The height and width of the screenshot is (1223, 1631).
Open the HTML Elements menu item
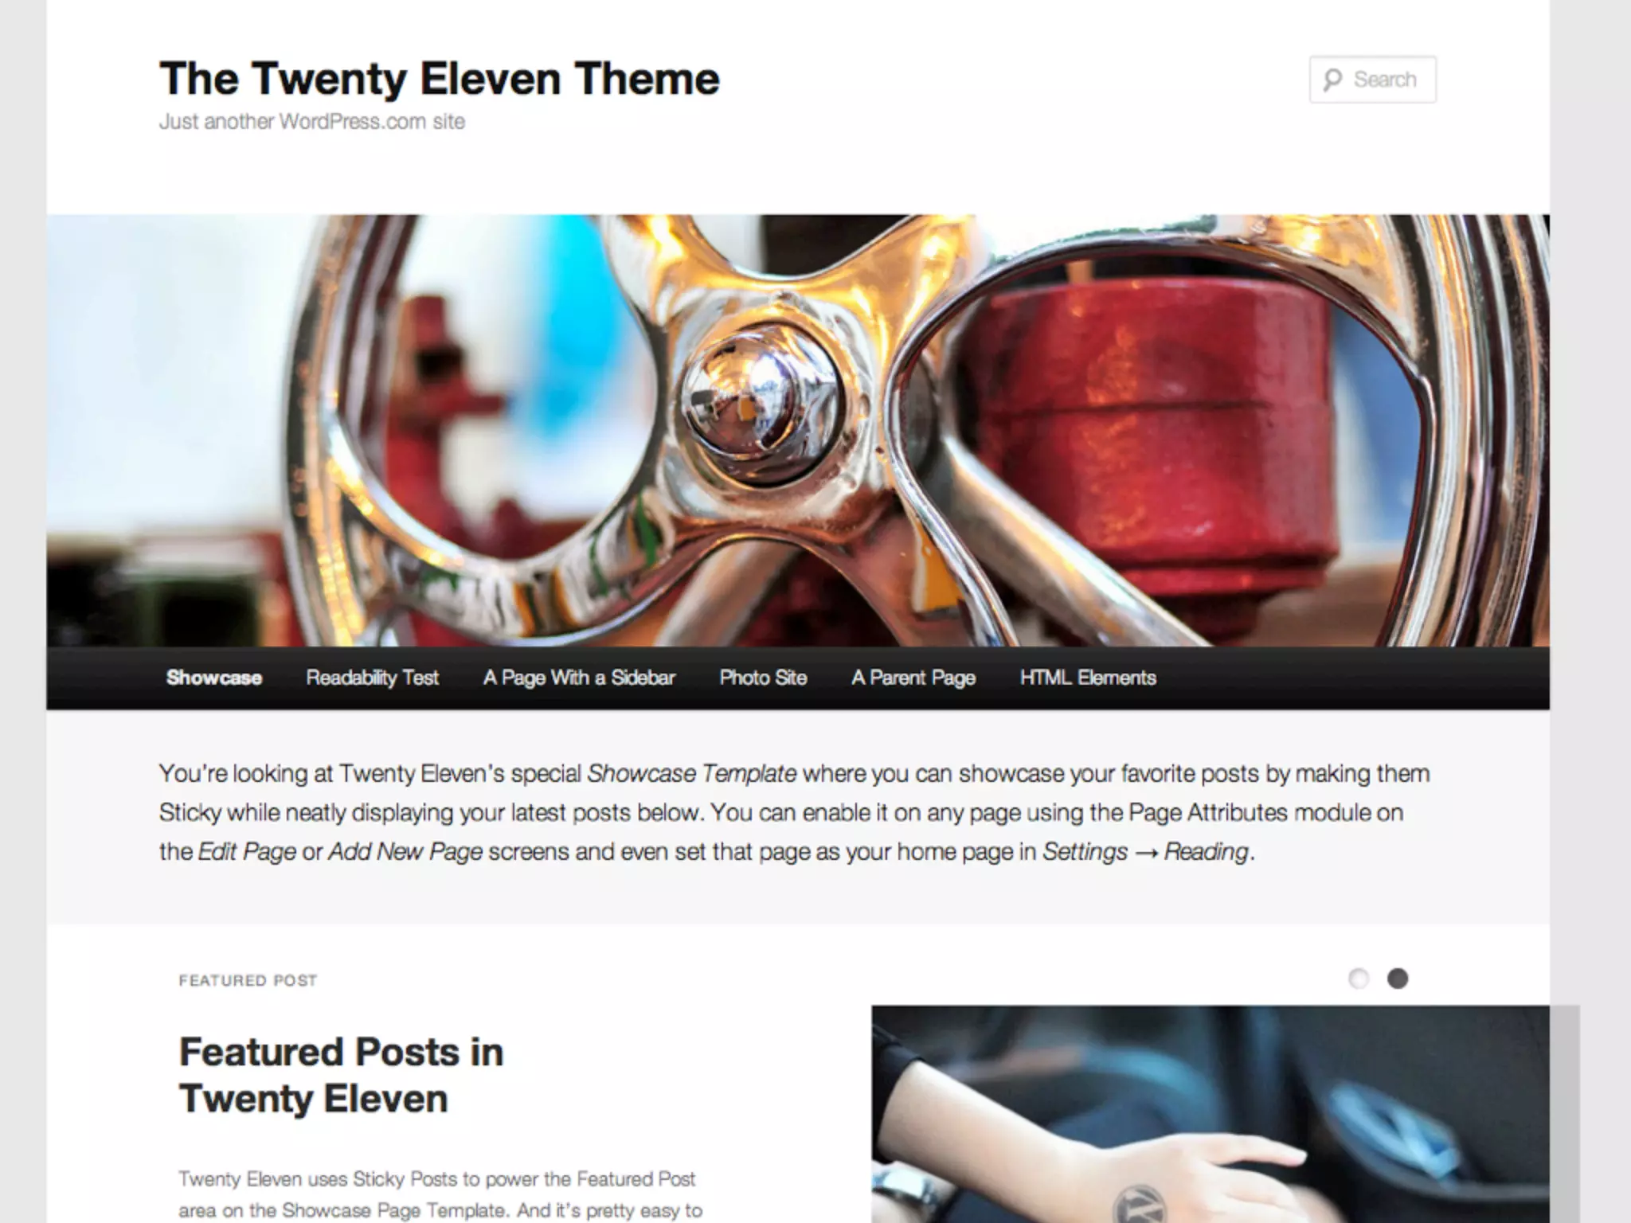1088,678
